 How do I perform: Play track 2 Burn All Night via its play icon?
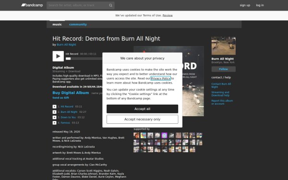[54, 112]
